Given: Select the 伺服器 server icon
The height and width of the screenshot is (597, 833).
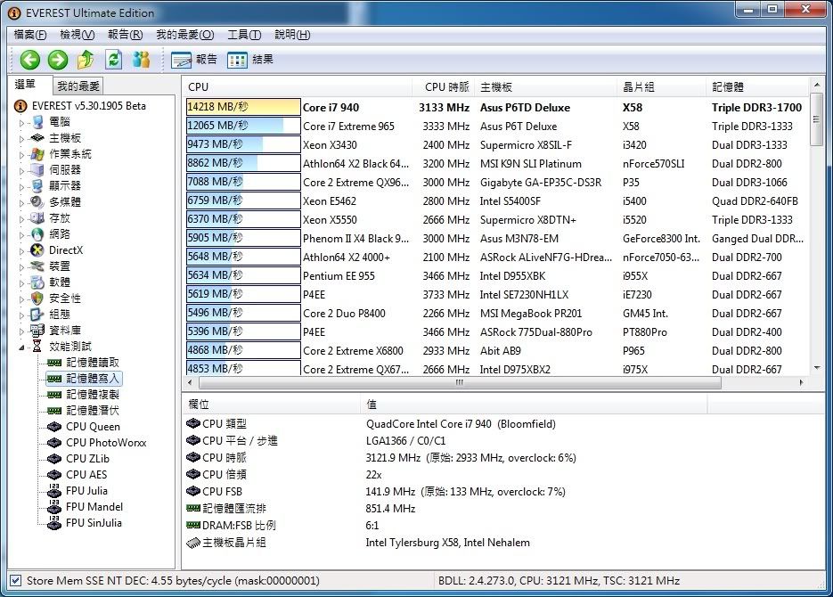Looking at the screenshot, I should (37, 170).
